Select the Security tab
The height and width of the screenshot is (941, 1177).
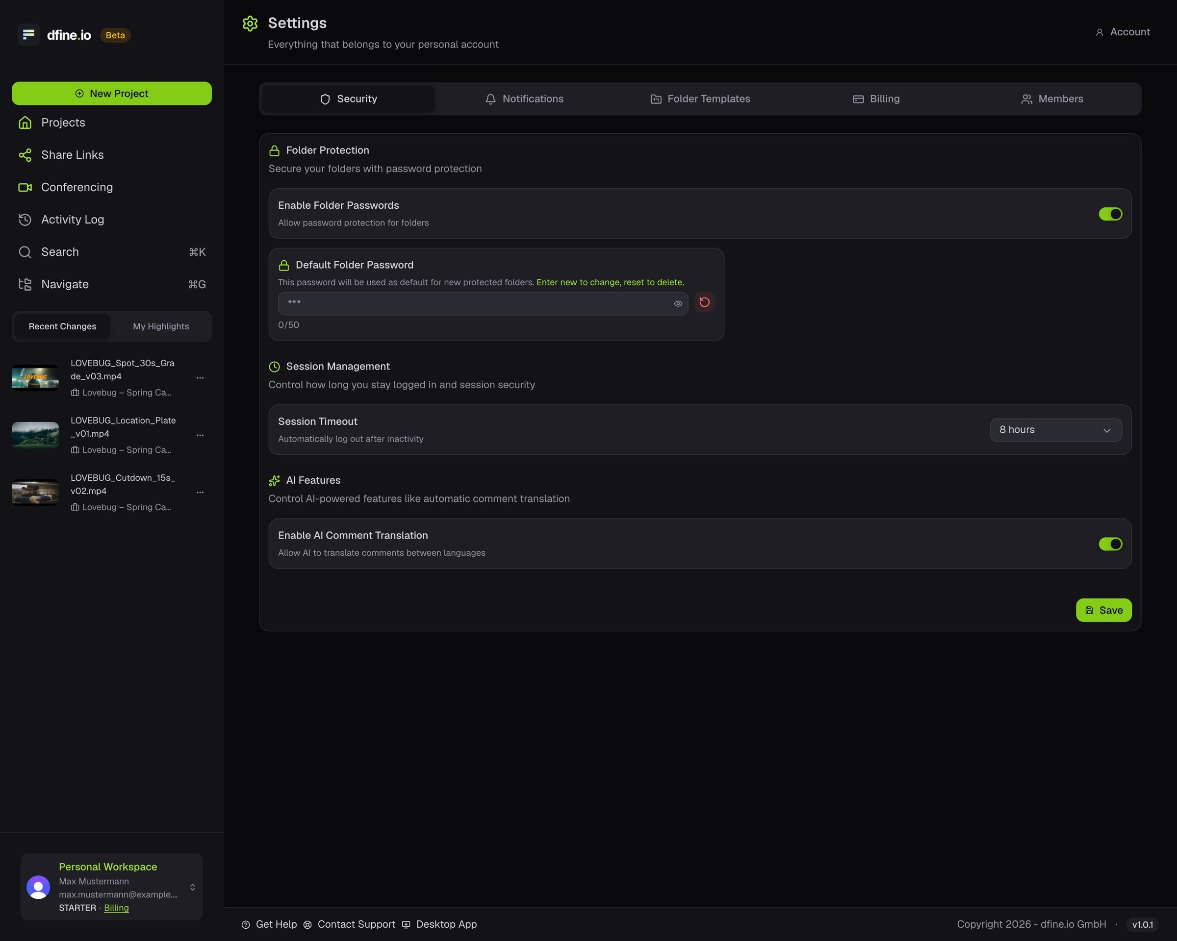[x=348, y=99]
